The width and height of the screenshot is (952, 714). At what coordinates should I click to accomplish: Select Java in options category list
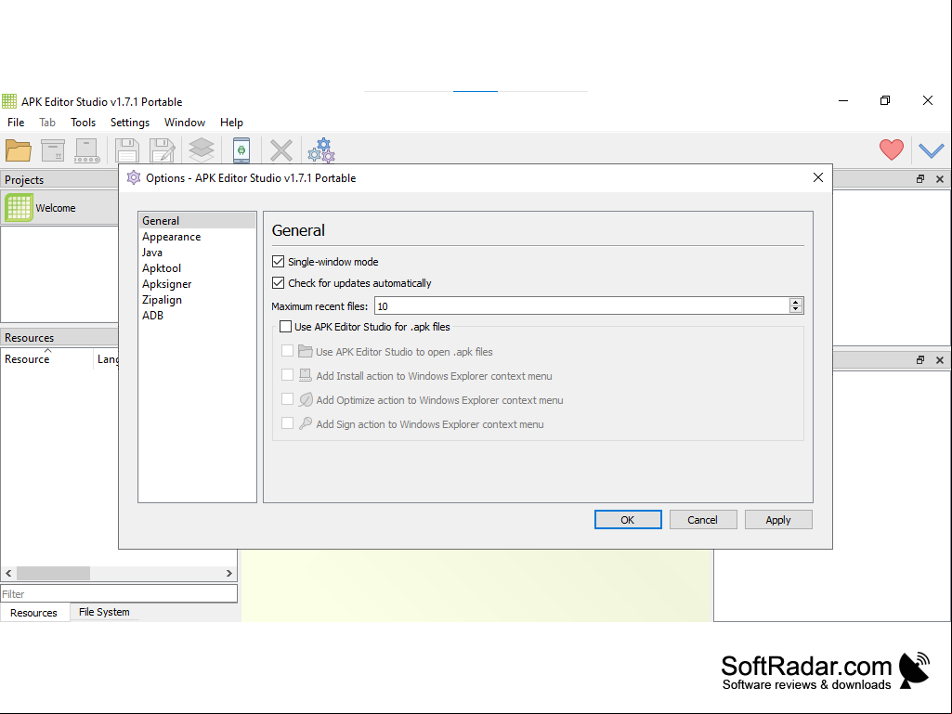click(x=197, y=252)
